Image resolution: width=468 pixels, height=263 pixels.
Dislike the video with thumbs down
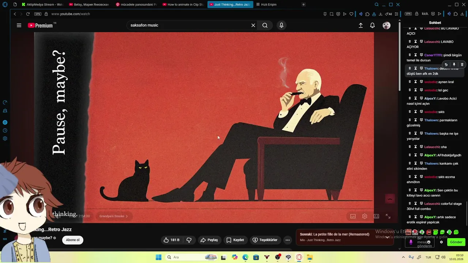click(x=189, y=240)
